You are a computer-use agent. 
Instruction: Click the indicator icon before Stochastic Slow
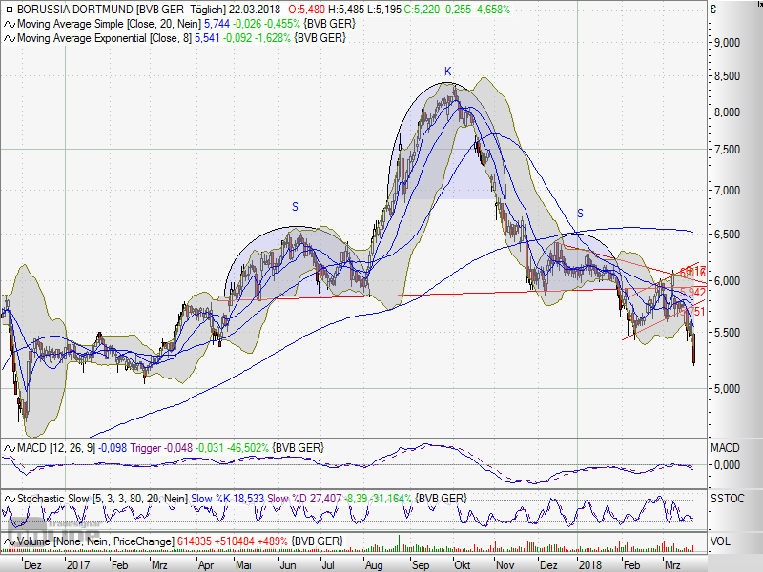click(10, 499)
